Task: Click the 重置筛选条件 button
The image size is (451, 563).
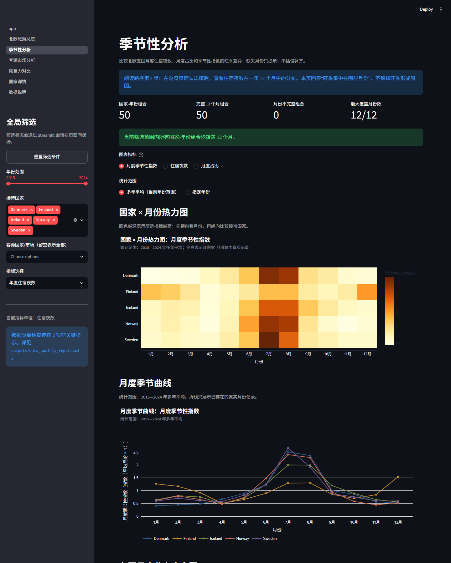Action: pos(47,157)
